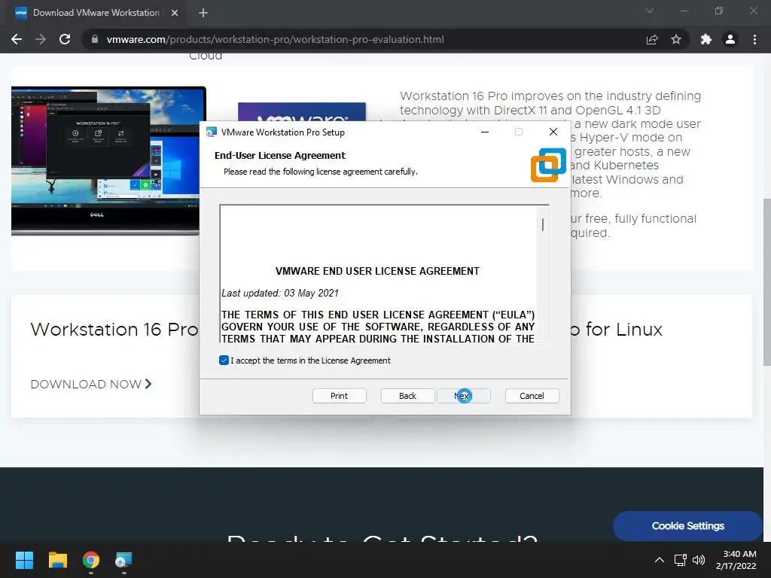The height and width of the screenshot is (578, 771).
Task: Share this page icon in address bar
Action: pos(652,39)
